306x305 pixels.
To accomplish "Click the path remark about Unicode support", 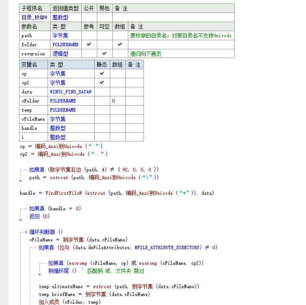I will 181,36.
